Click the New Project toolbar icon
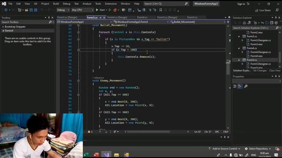The height and width of the screenshot is (158, 282). coord(19,10)
